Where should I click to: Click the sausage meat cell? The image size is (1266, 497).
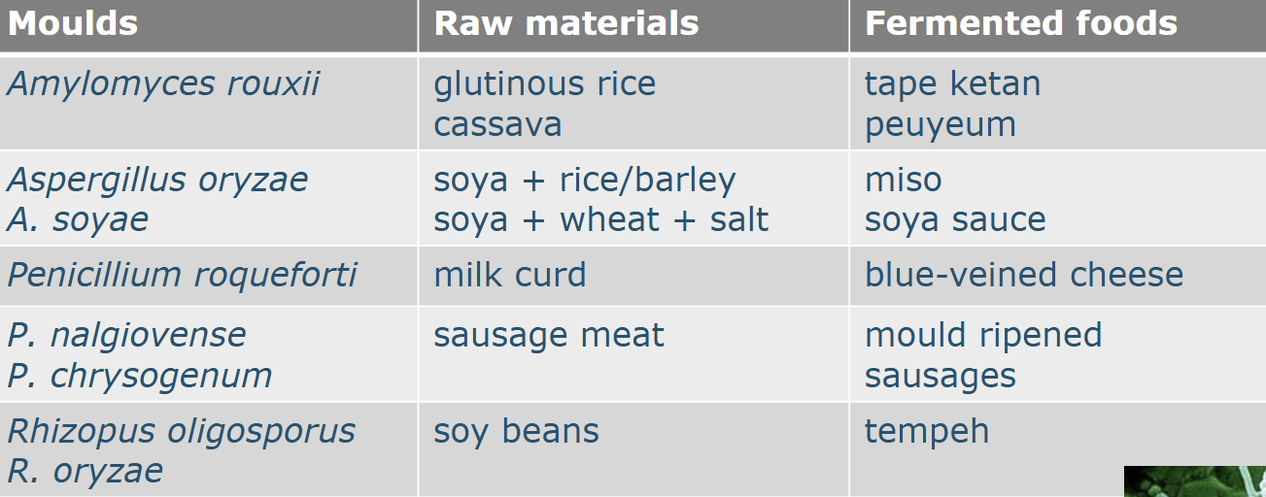(x=548, y=336)
